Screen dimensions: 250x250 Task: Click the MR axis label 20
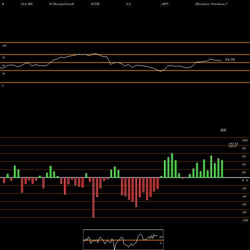coord(244,172)
